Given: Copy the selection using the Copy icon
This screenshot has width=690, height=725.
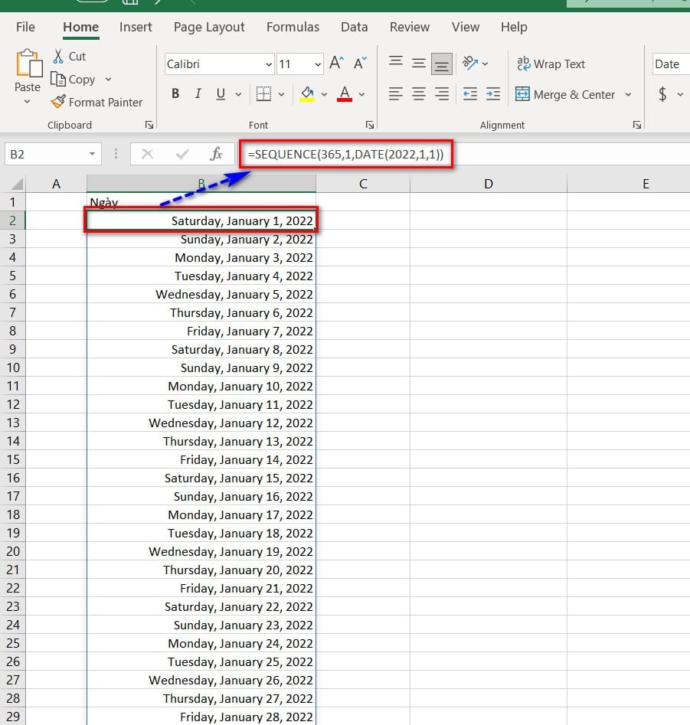Looking at the screenshot, I should click(57, 80).
